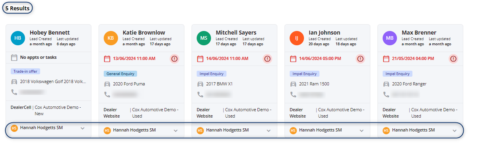480x145 pixels.
Task: Click Impel Enquiry tag on Mitchell Sayers card
Action: (x=212, y=74)
